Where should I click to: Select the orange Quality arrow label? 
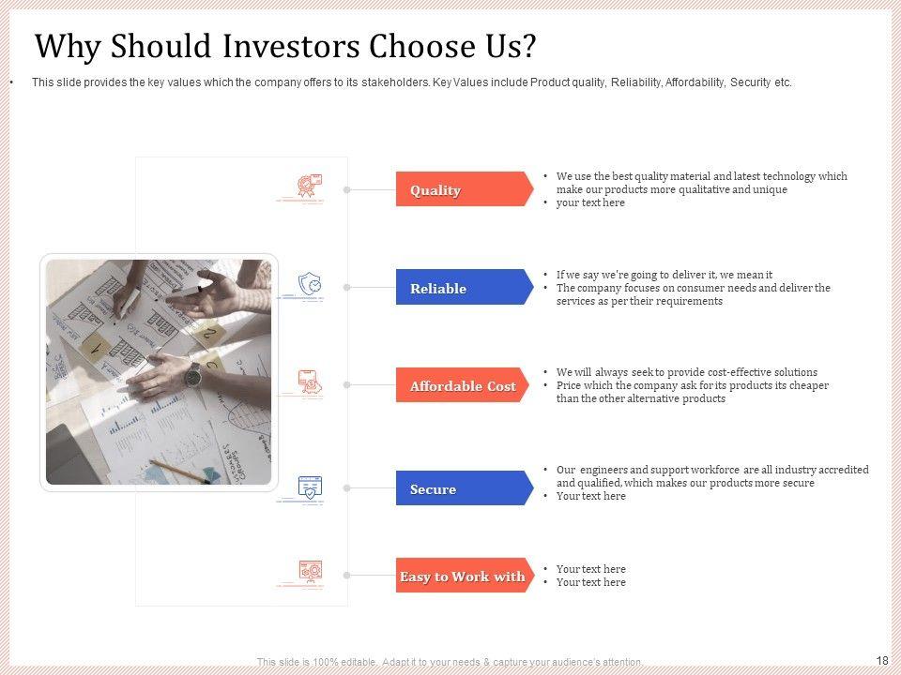pyautogui.click(x=462, y=189)
